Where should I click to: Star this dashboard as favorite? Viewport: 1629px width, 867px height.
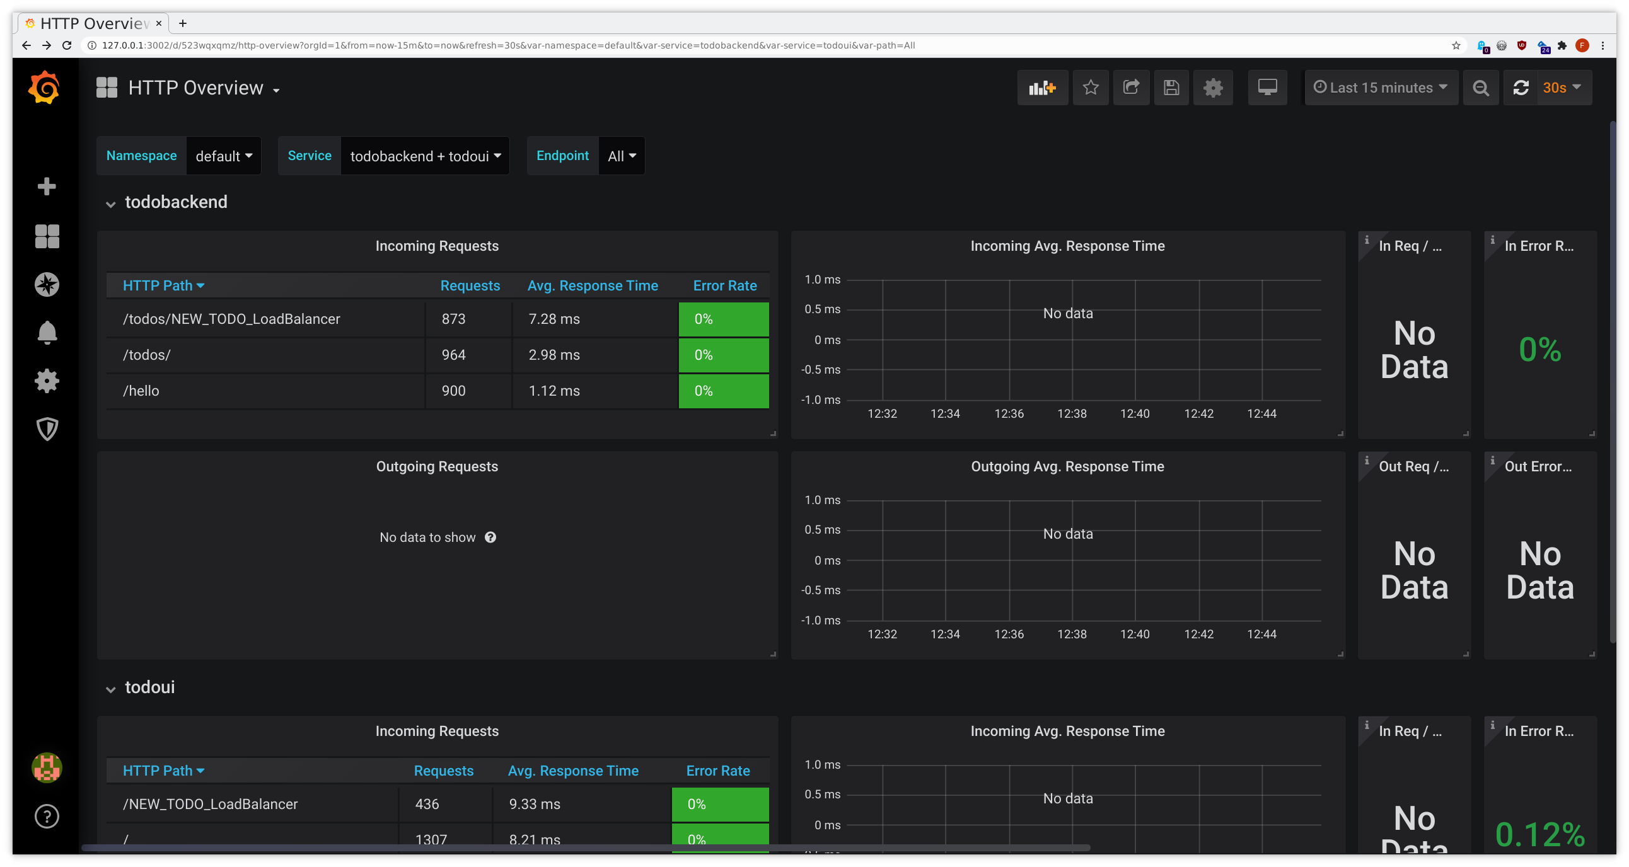(x=1091, y=88)
